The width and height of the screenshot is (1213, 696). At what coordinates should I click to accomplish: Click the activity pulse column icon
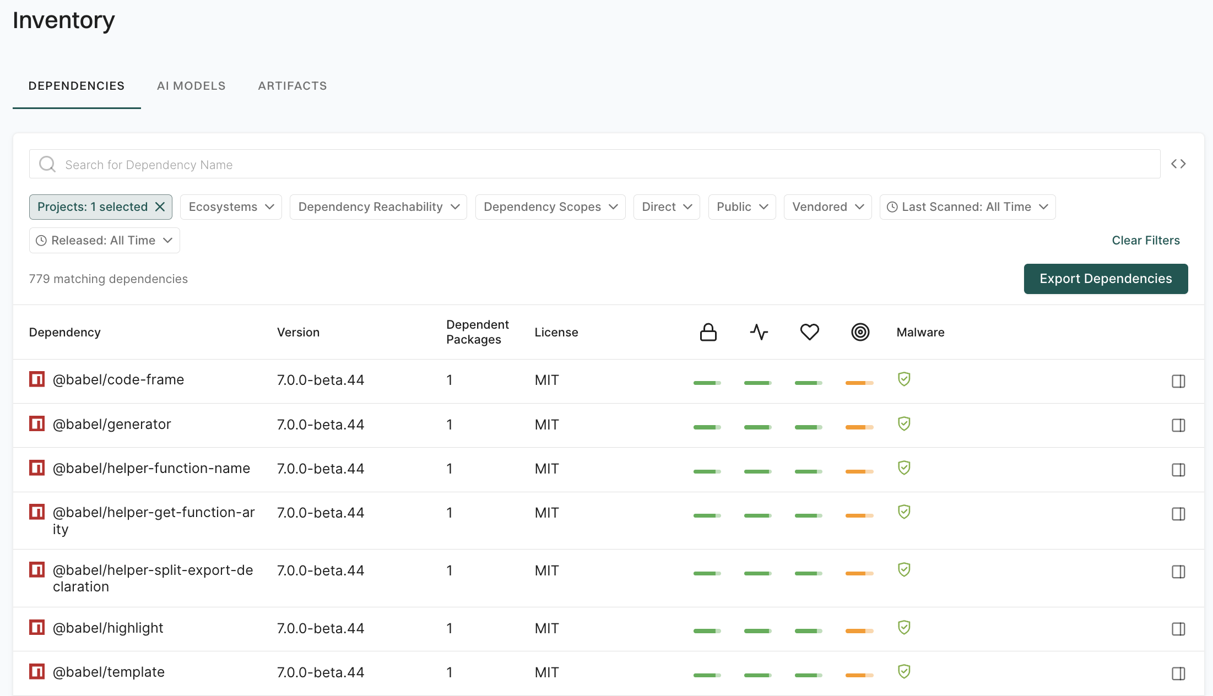[x=759, y=332]
